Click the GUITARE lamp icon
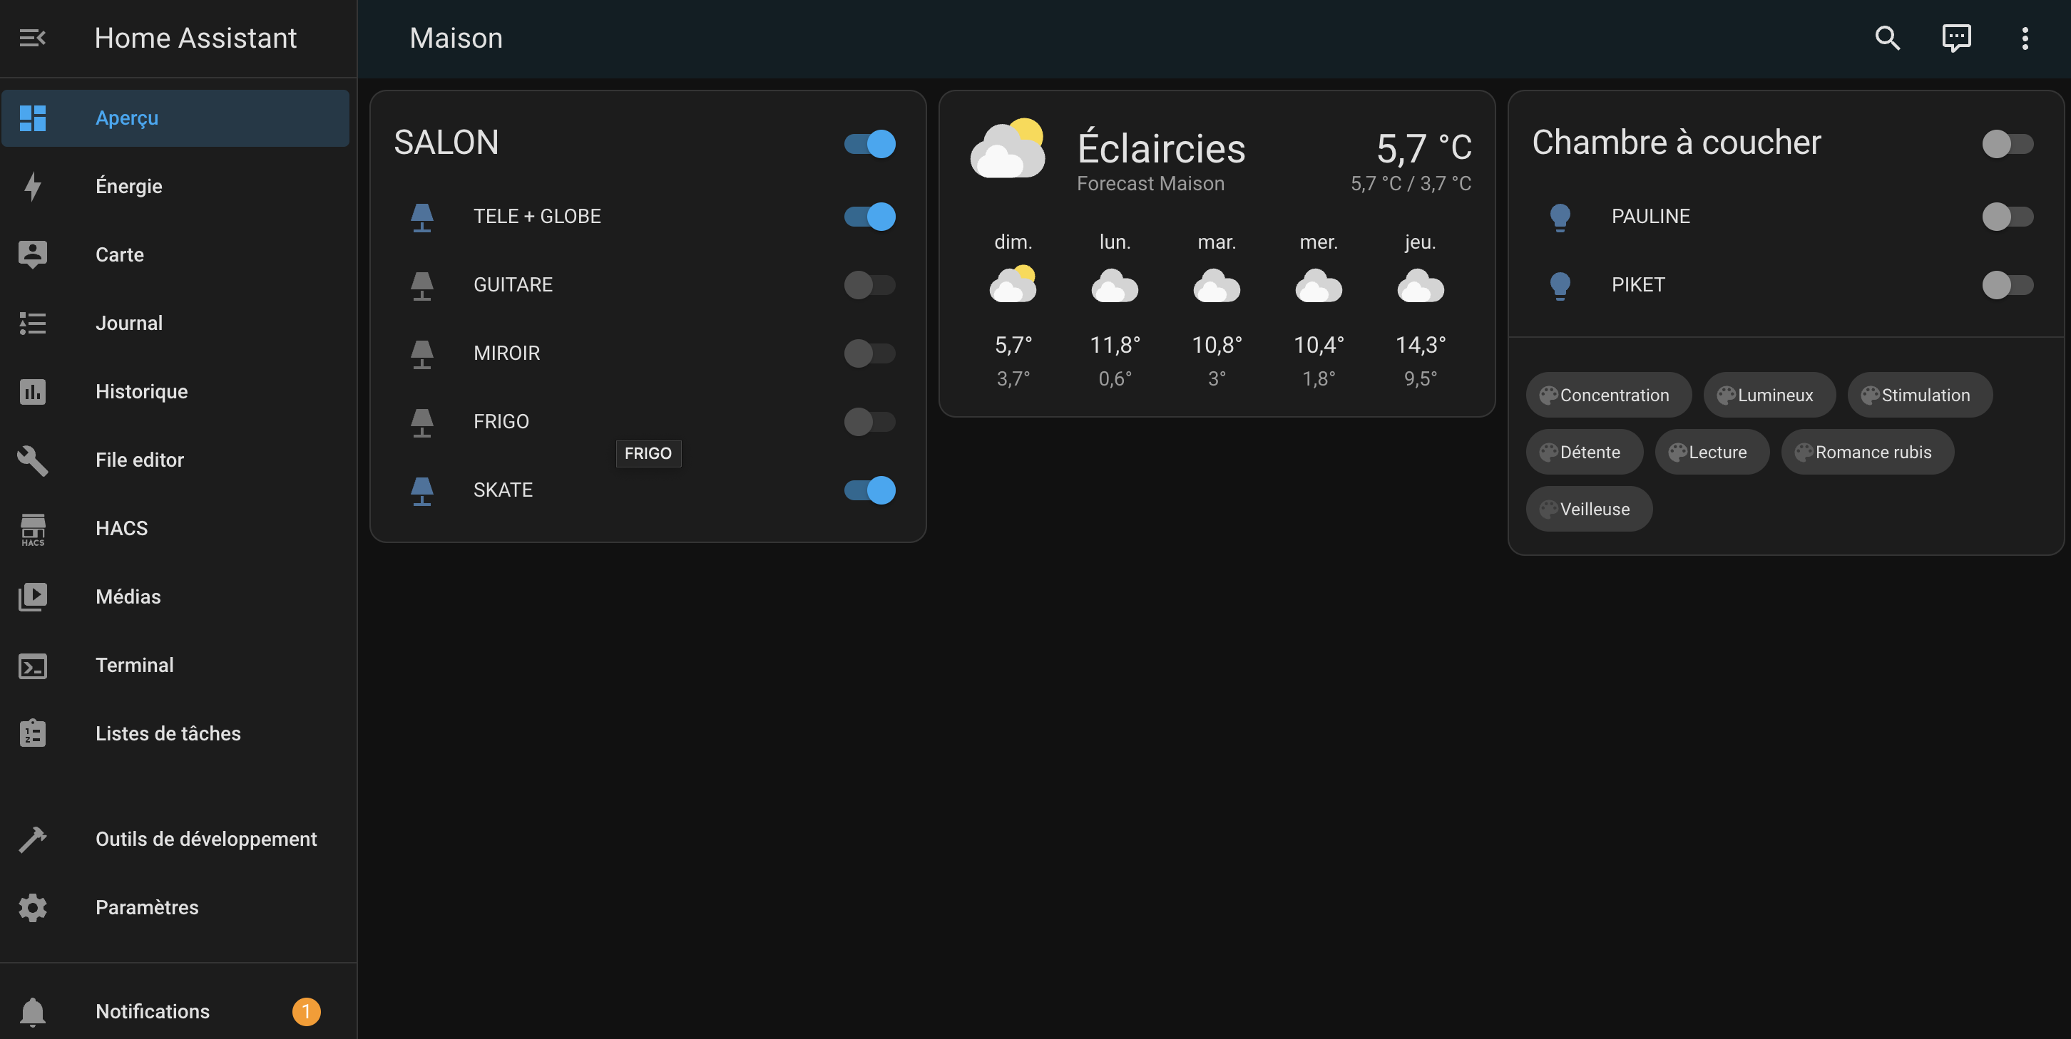This screenshot has height=1039, width=2071. click(x=422, y=285)
